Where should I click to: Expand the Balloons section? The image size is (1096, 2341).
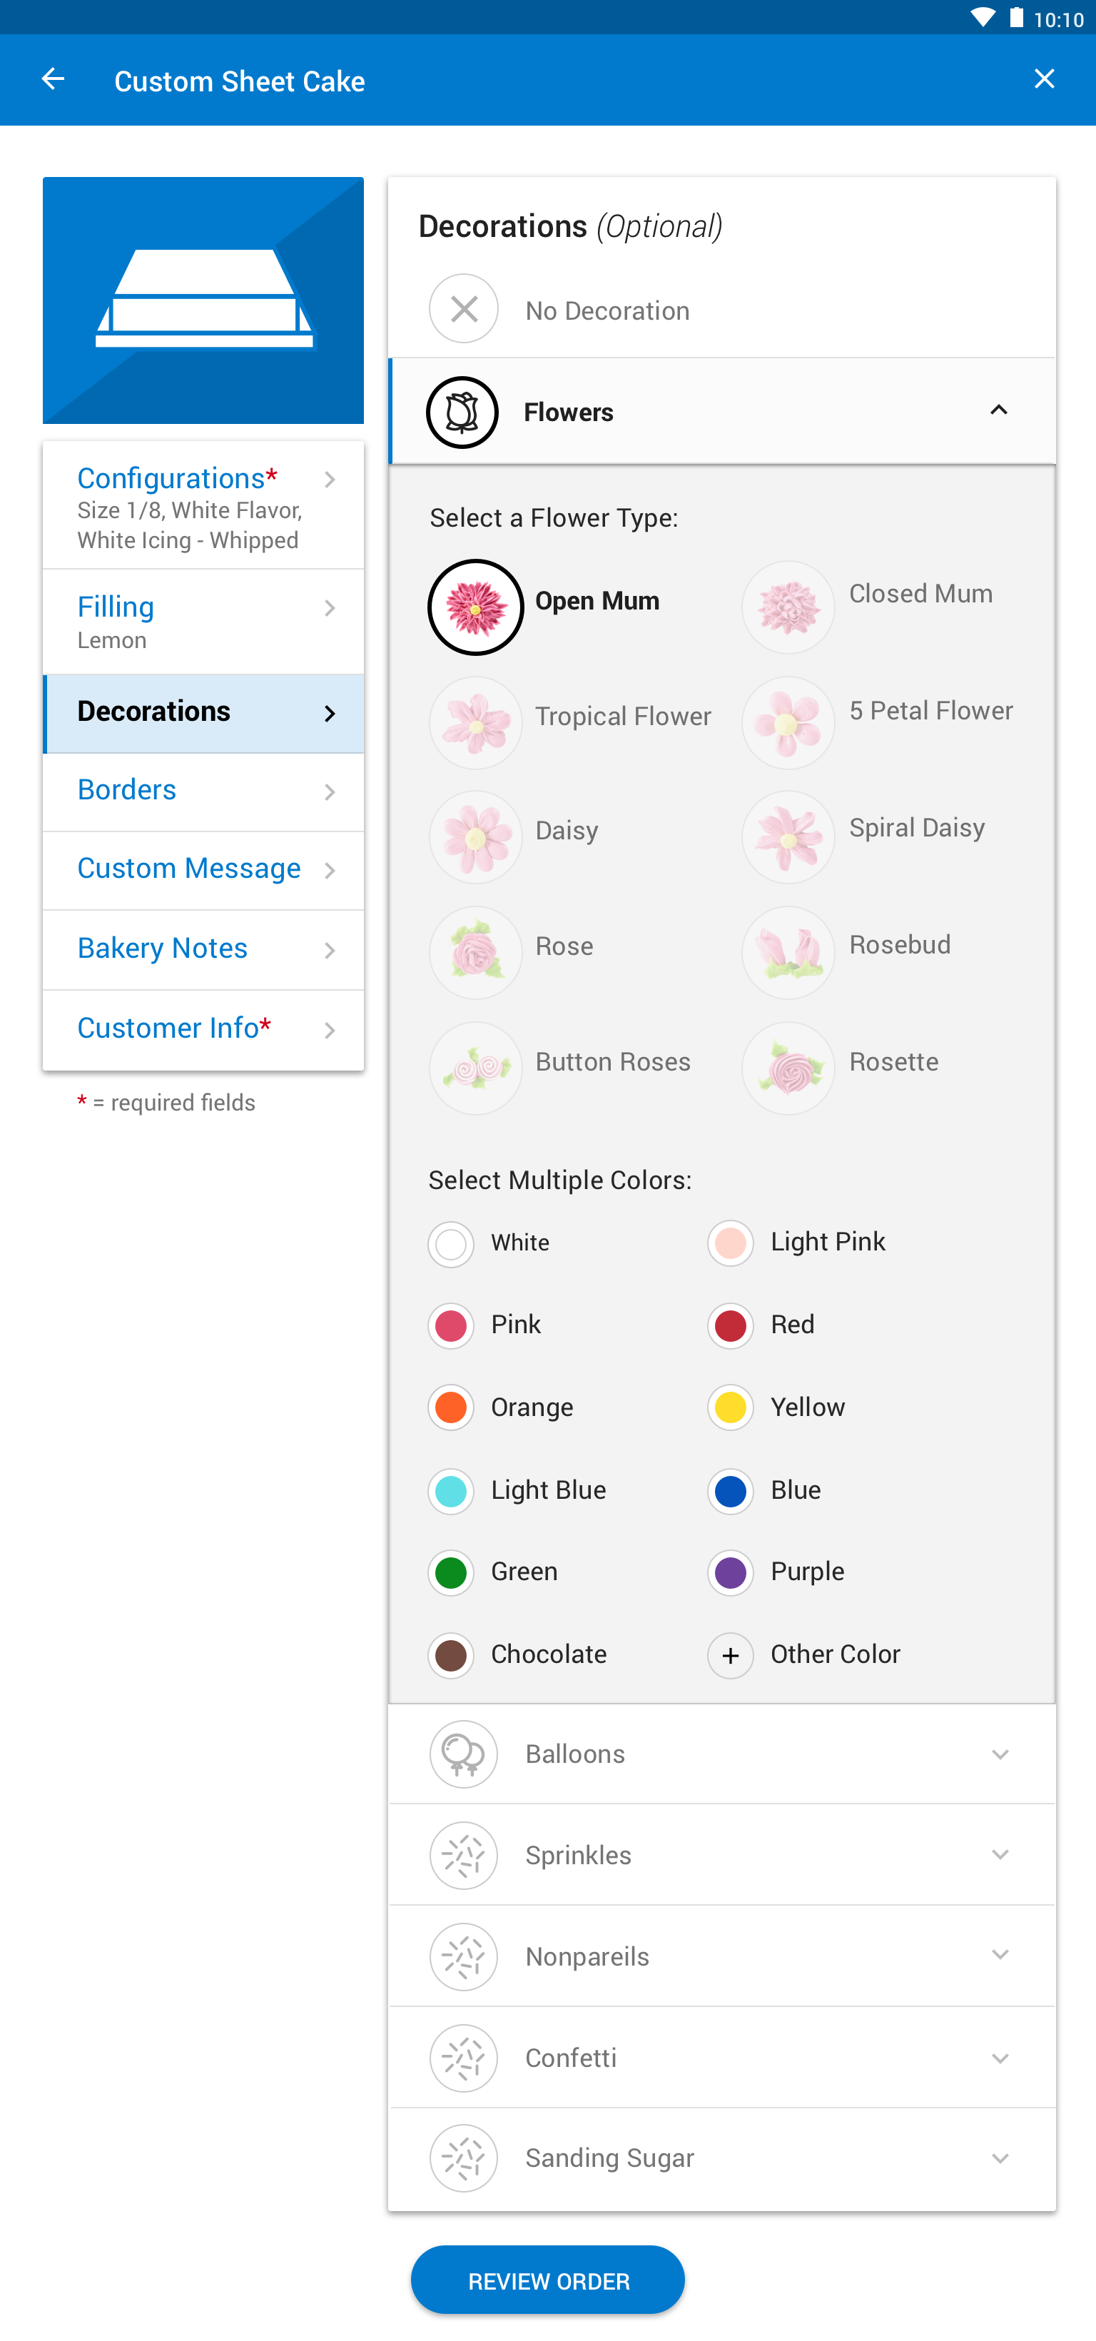pos(721,1754)
